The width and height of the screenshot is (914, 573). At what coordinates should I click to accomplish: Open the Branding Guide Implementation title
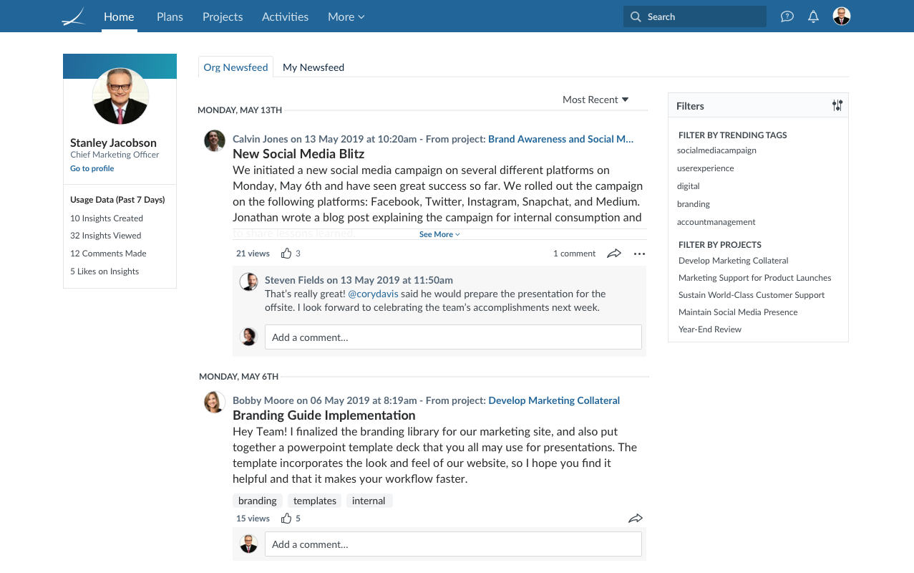point(324,415)
